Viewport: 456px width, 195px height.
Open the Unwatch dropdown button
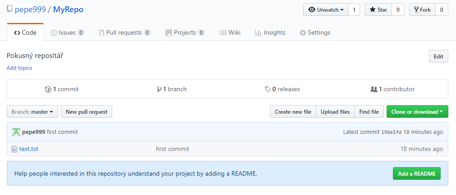pos(326,9)
